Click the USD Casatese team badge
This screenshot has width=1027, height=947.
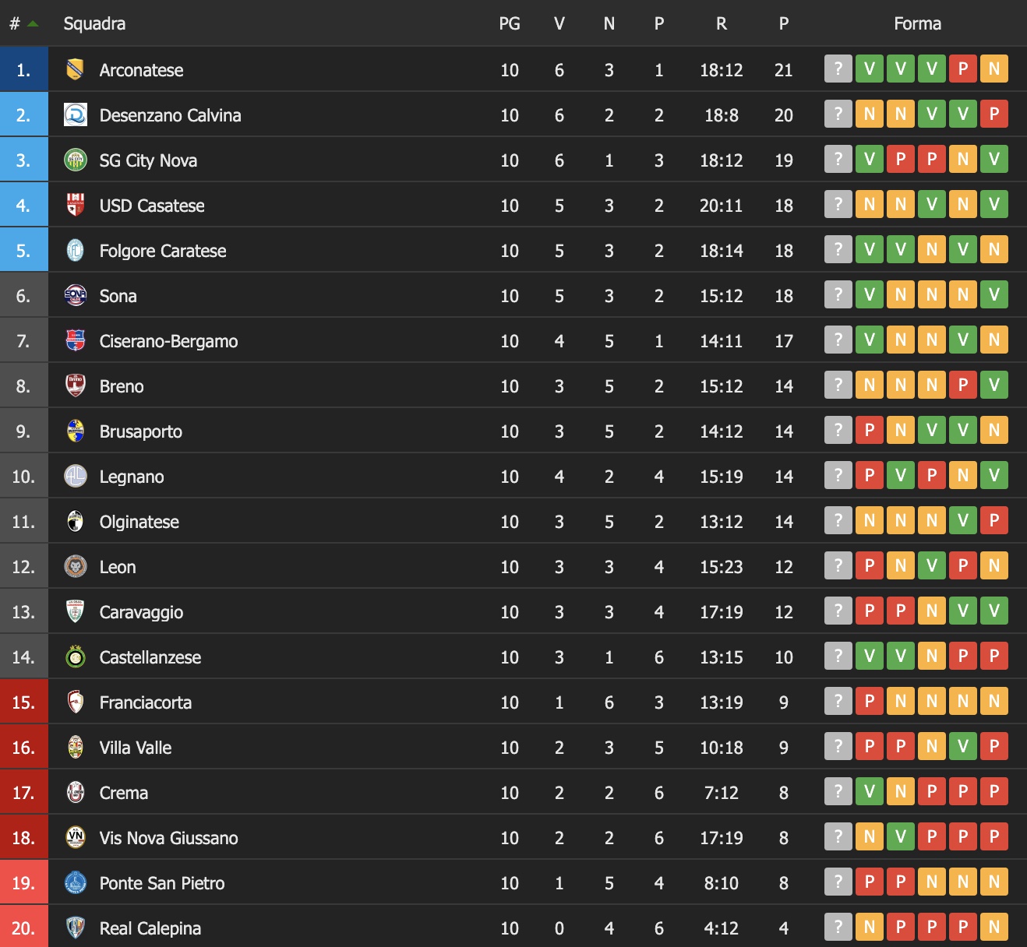pyautogui.click(x=75, y=206)
